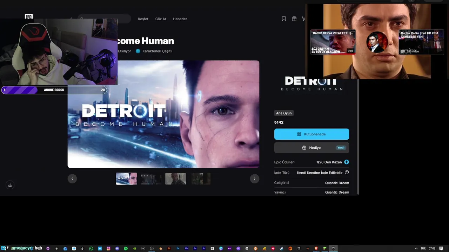Launch Adobe Media Encoder from the taskbar

pos(186,248)
